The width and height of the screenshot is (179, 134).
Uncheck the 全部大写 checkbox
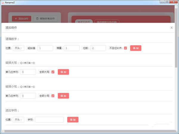(x=53, y=72)
